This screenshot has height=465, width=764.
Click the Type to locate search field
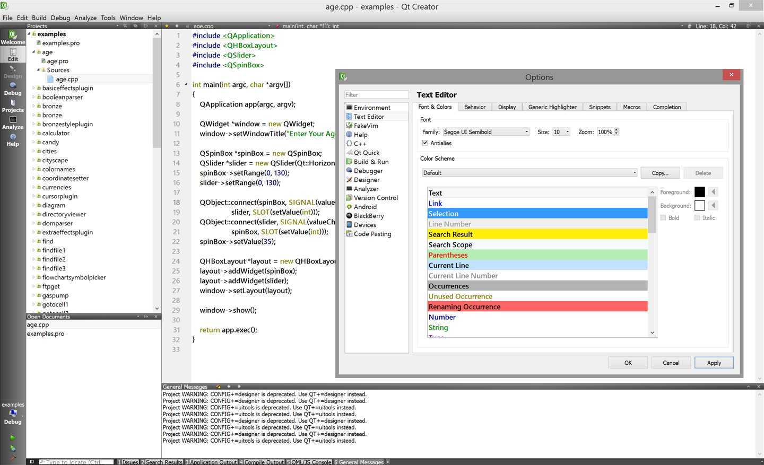[76, 462]
